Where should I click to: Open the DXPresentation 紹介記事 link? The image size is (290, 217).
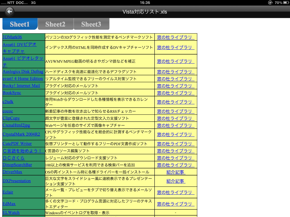click(x=176, y=181)
